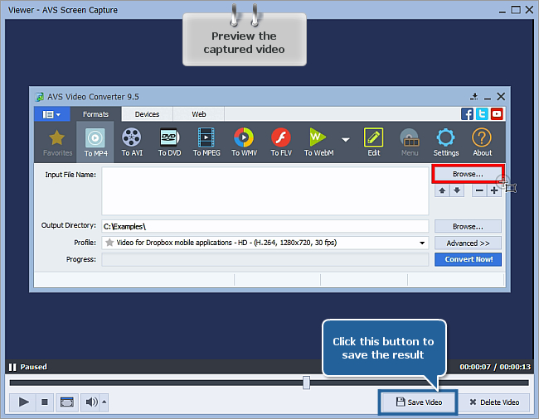Click the Menu disc icon
The height and width of the screenshot is (419, 539).
(x=410, y=142)
